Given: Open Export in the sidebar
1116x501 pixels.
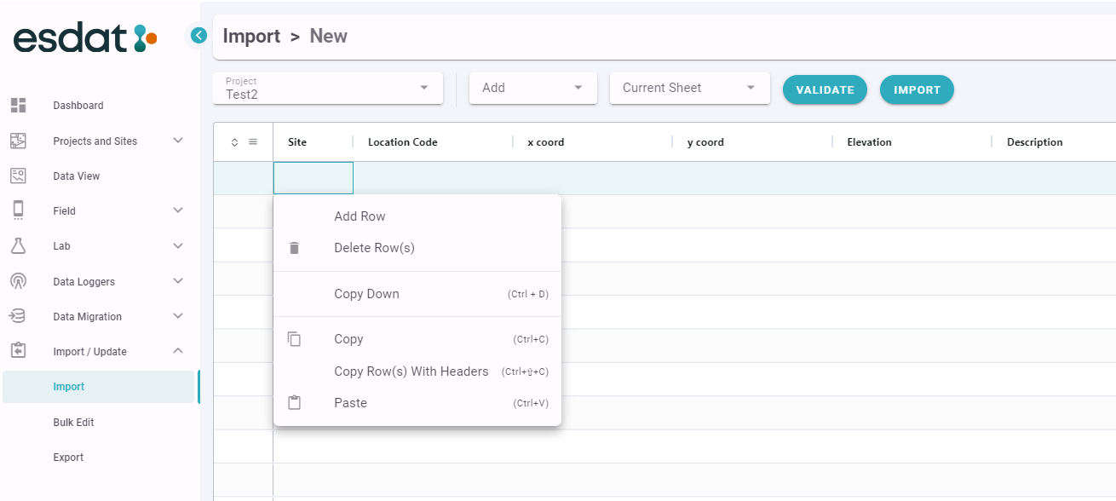Looking at the screenshot, I should tap(68, 458).
